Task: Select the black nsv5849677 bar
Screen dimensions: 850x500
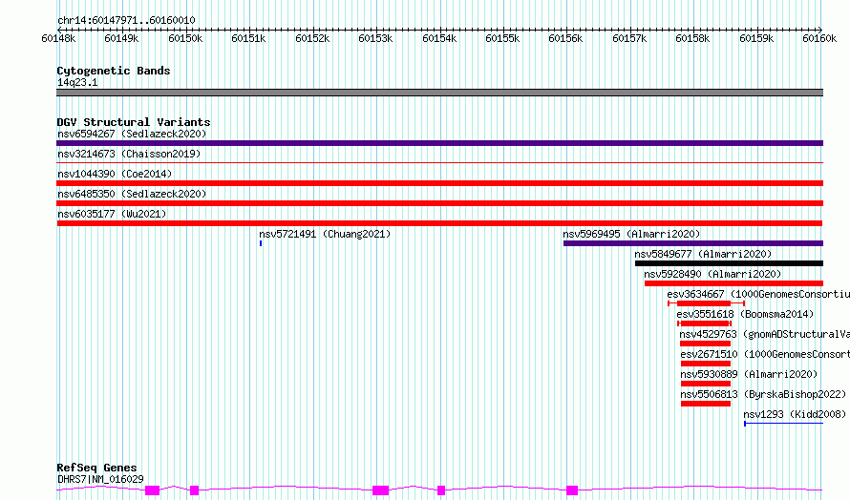Action: (x=729, y=263)
